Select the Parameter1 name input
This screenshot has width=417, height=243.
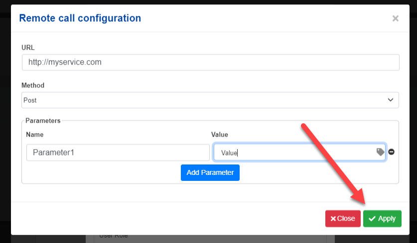point(118,153)
